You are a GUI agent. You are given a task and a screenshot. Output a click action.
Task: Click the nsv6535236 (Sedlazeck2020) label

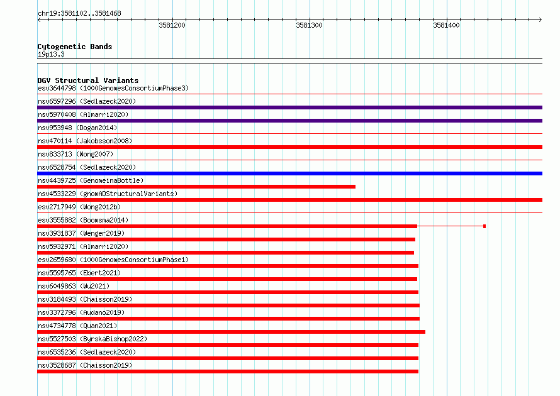pos(87,352)
